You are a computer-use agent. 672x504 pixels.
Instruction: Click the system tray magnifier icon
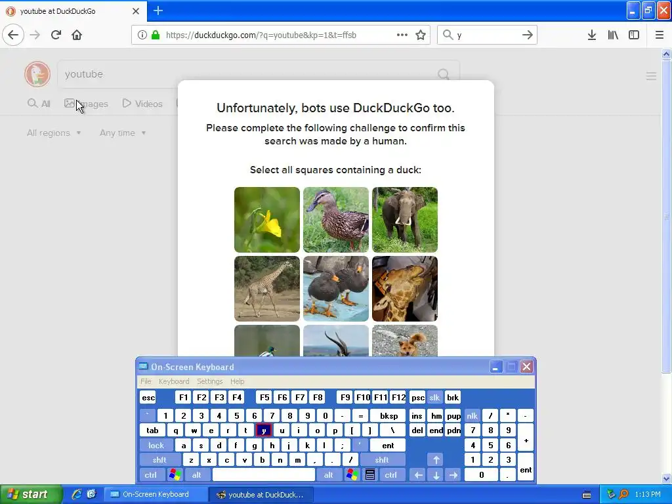pyautogui.click(x=624, y=494)
